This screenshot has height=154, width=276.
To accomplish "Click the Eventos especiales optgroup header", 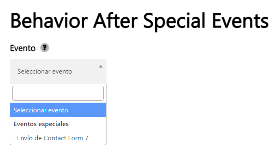I will pyautogui.click(x=41, y=124).
